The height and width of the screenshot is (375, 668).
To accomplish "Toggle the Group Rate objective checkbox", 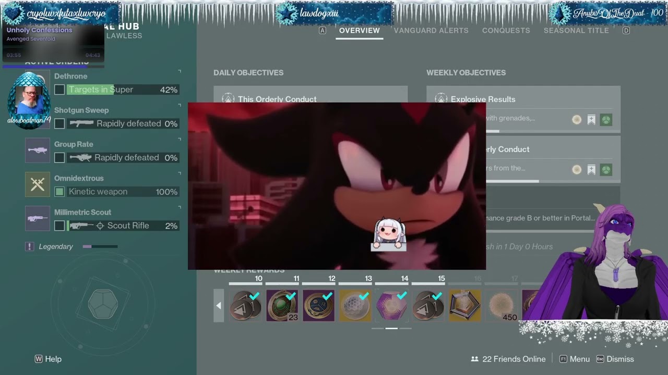I will click(59, 157).
